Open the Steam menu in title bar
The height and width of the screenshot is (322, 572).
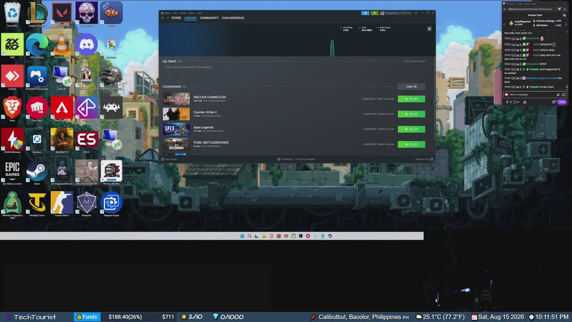(168, 13)
